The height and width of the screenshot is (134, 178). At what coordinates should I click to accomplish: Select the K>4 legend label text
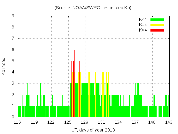click(143, 30)
